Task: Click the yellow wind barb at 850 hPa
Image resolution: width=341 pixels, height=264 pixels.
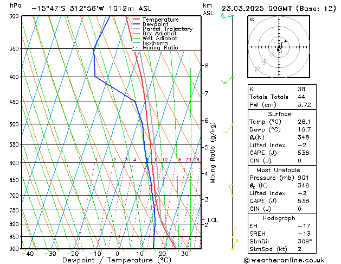Action: (234, 232)
